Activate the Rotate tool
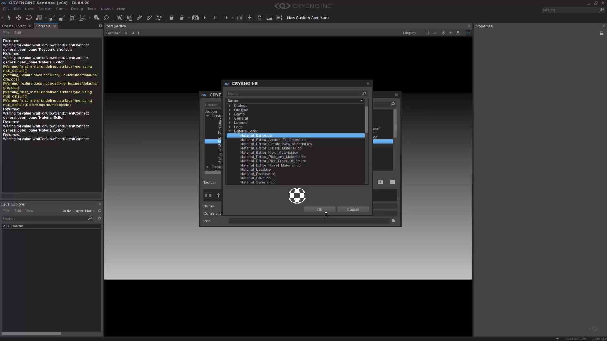607x341 pixels. click(29, 18)
